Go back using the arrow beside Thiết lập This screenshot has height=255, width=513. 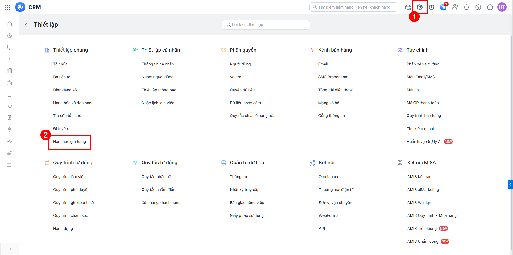click(27, 25)
